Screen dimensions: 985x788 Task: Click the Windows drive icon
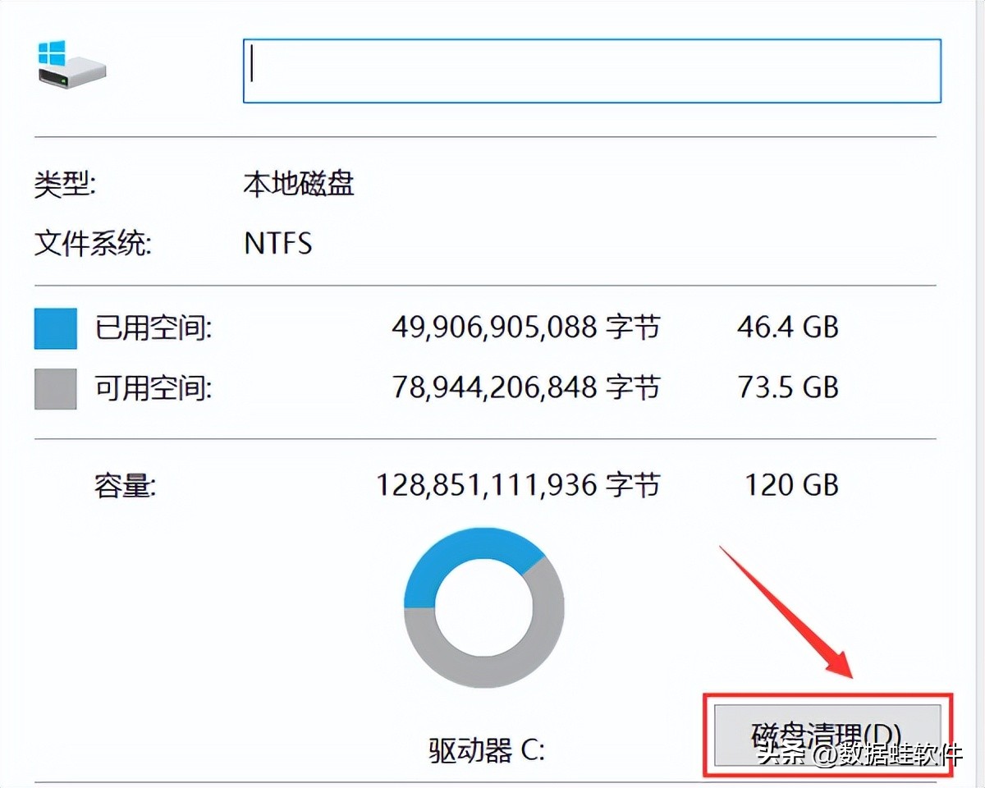coord(71,66)
